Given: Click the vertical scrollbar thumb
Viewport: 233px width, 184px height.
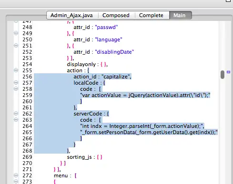Looking at the screenshot, I should point(223,75).
